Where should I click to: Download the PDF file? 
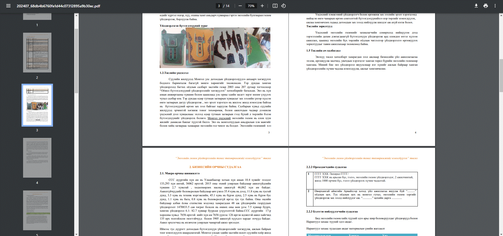pos(476,6)
